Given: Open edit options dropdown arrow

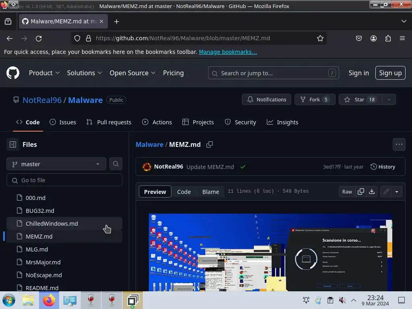Looking at the screenshot, I should pos(397,192).
